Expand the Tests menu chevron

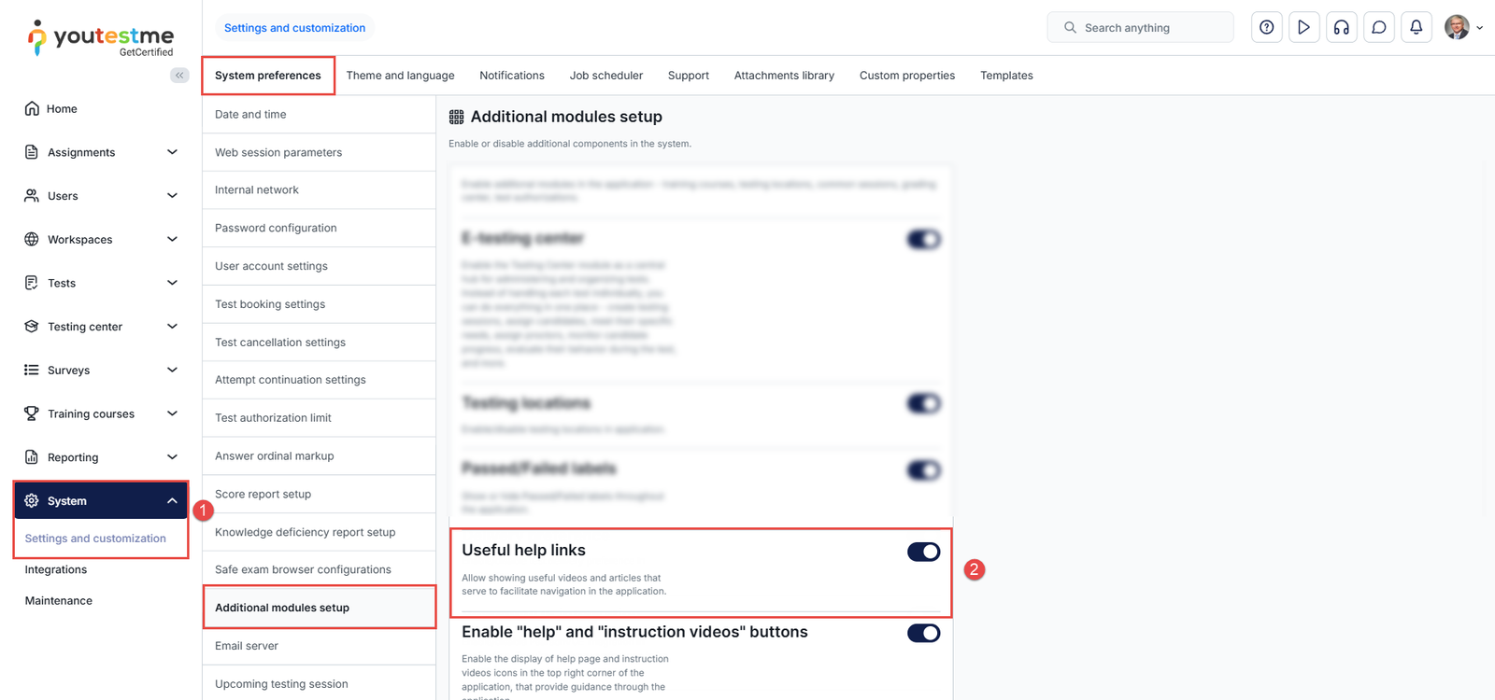(172, 283)
